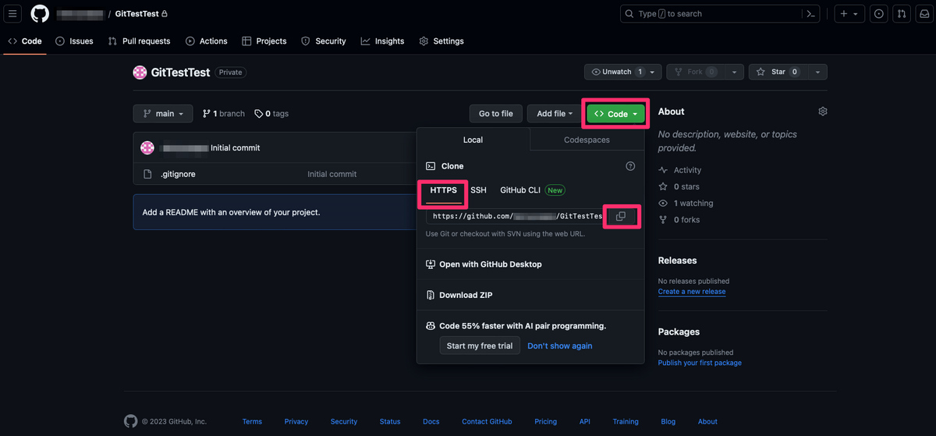Open the main branch selector
The height and width of the screenshot is (436, 936).
pyautogui.click(x=163, y=114)
